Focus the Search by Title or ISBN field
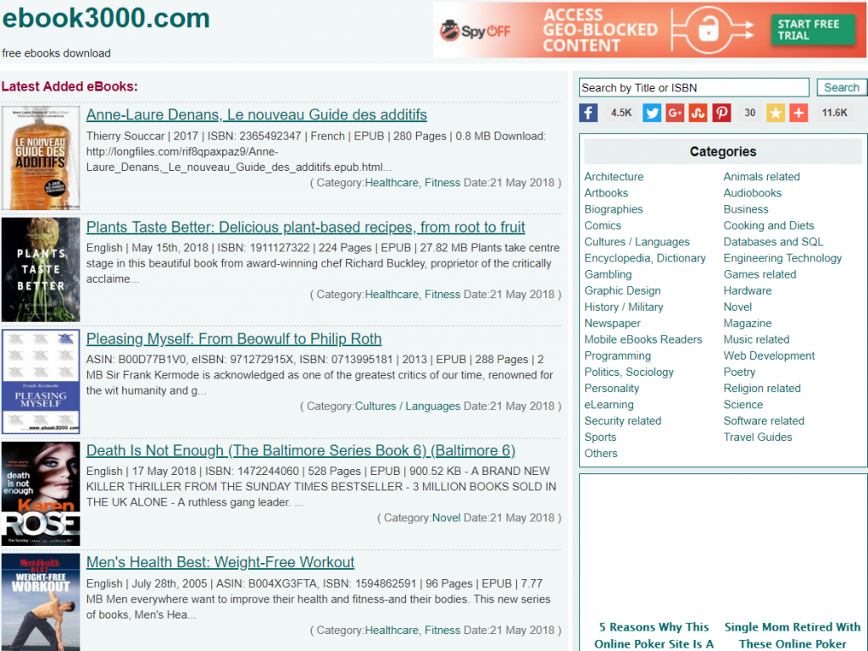 [x=693, y=87]
